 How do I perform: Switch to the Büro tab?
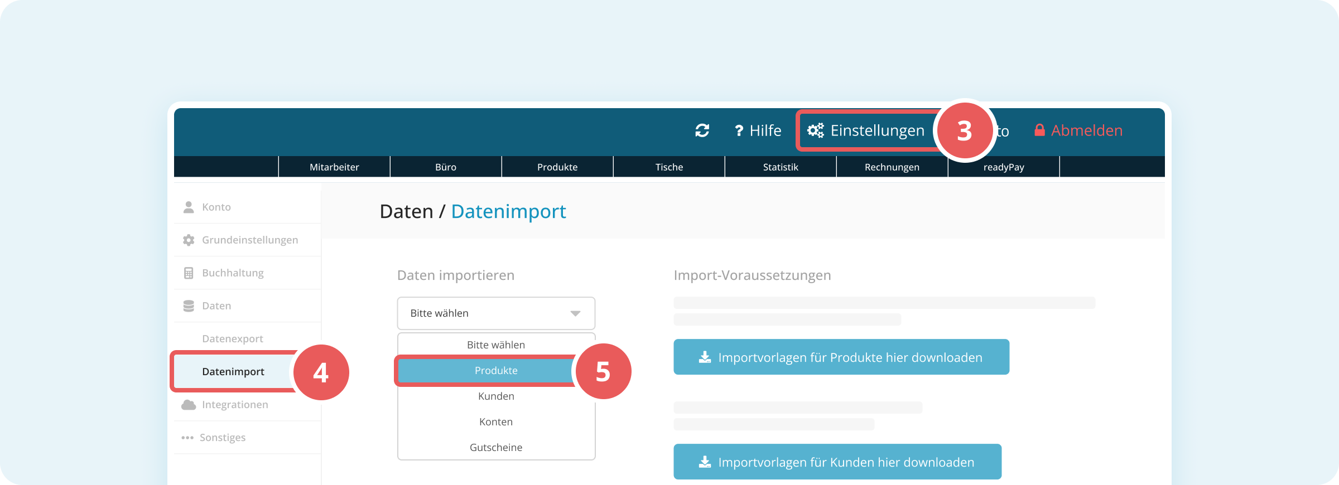click(446, 167)
